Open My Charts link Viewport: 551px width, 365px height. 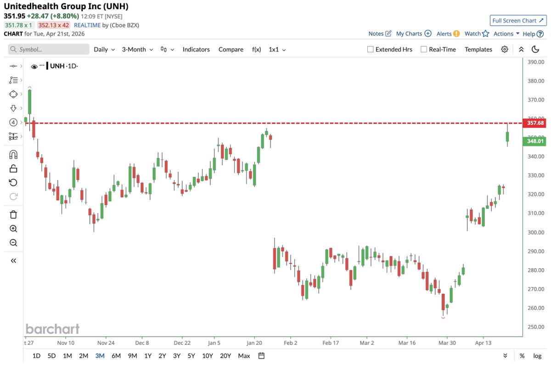[414, 34]
